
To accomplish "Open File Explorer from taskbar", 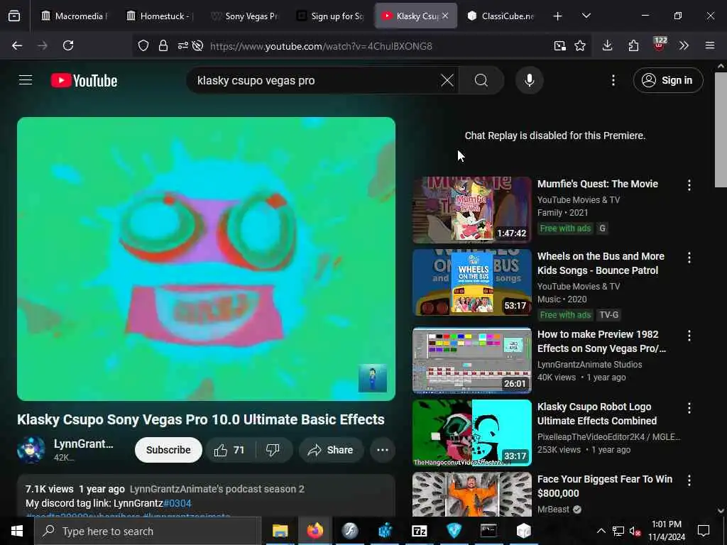I will point(280,531).
